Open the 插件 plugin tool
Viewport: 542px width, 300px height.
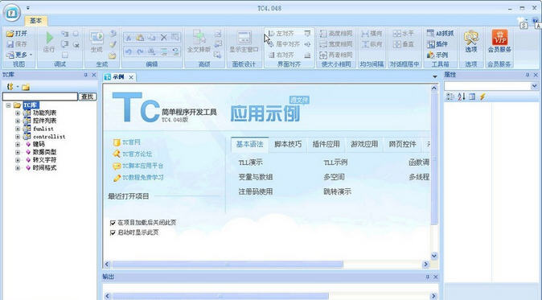tap(437, 44)
